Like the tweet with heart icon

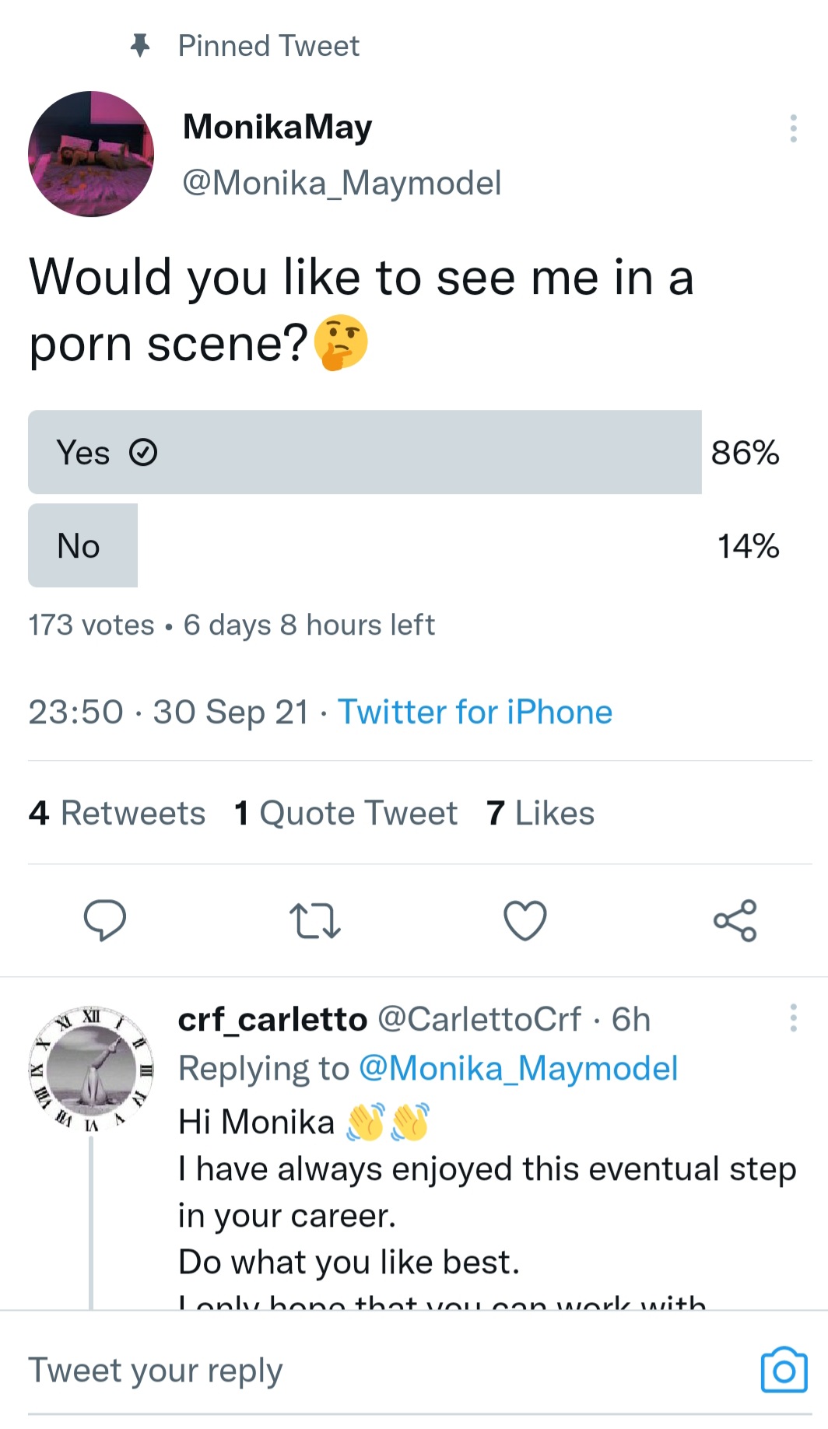coord(525,920)
